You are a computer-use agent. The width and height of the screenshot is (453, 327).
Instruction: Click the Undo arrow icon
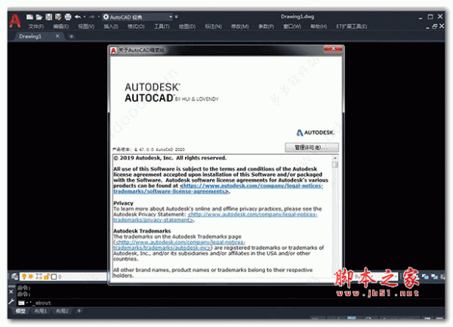pyautogui.click(x=78, y=17)
